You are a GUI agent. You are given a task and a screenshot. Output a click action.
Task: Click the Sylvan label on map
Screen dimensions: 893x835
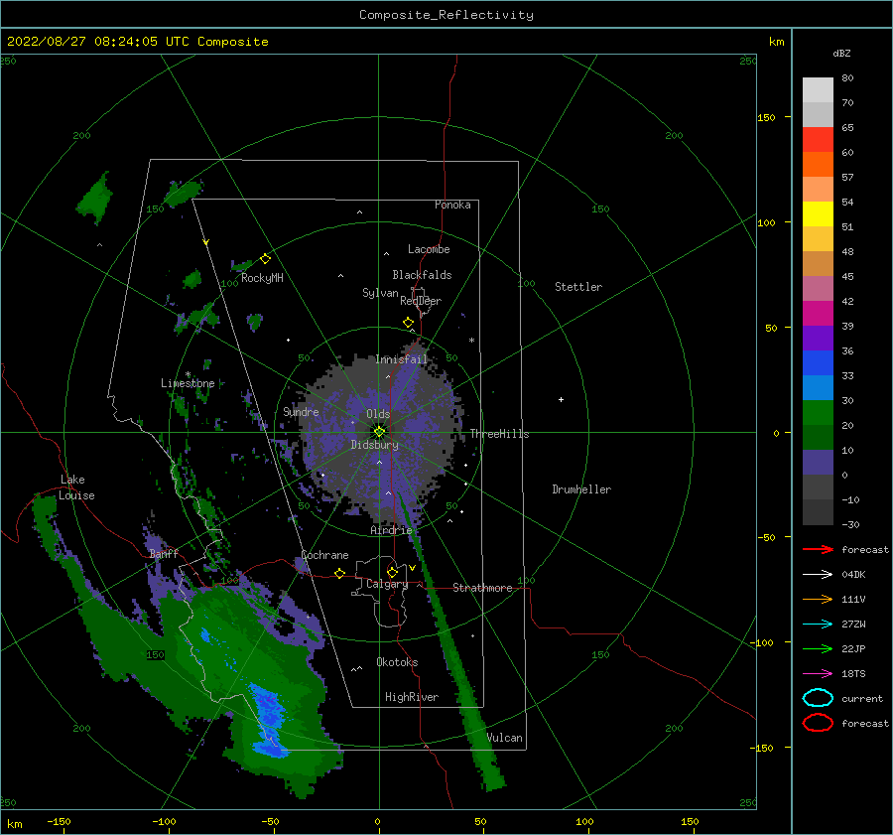click(x=380, y=293)
